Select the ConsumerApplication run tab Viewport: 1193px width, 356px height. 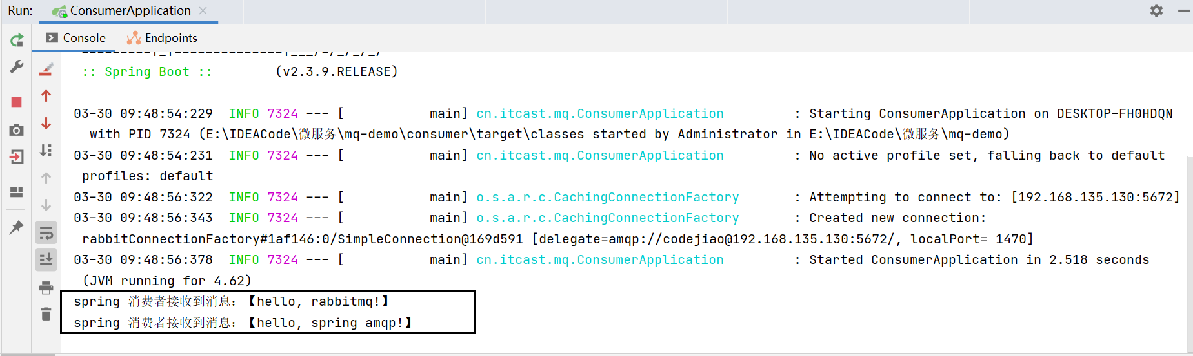[130, 11]
